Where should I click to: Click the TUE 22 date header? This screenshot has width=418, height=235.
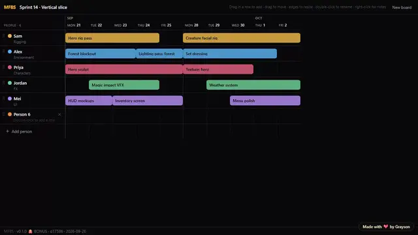(96, 25)
